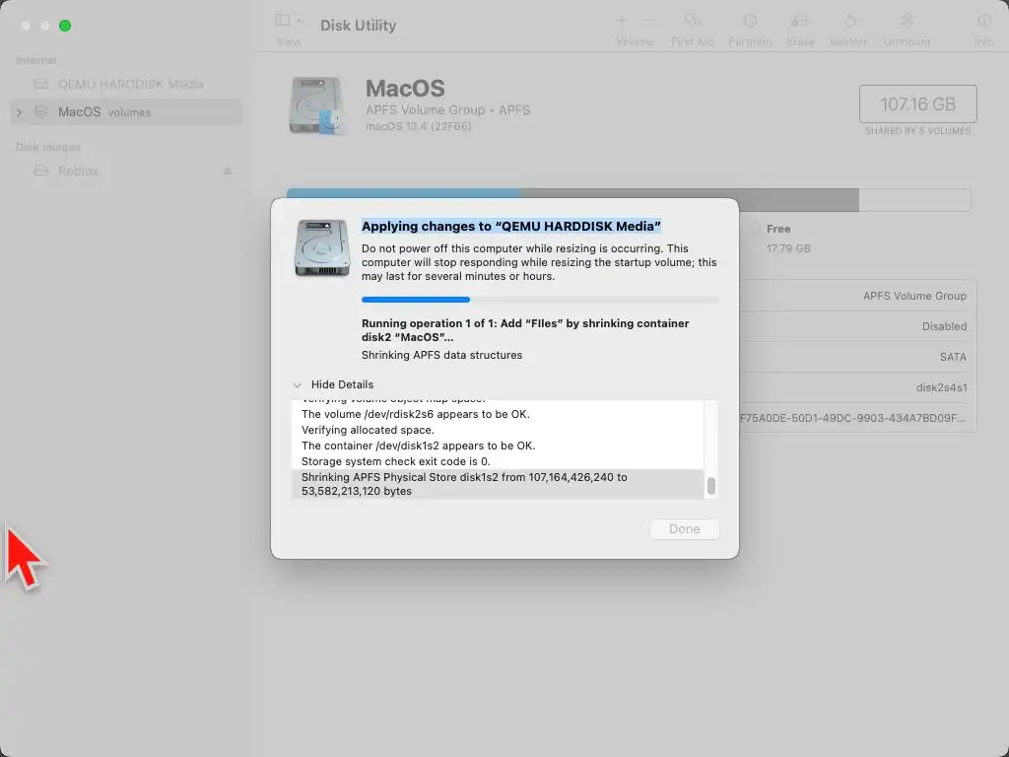This screenshot has height=757, width=1009.
Task: Select the Erase toolbar icon
Action: coord(800,21)
